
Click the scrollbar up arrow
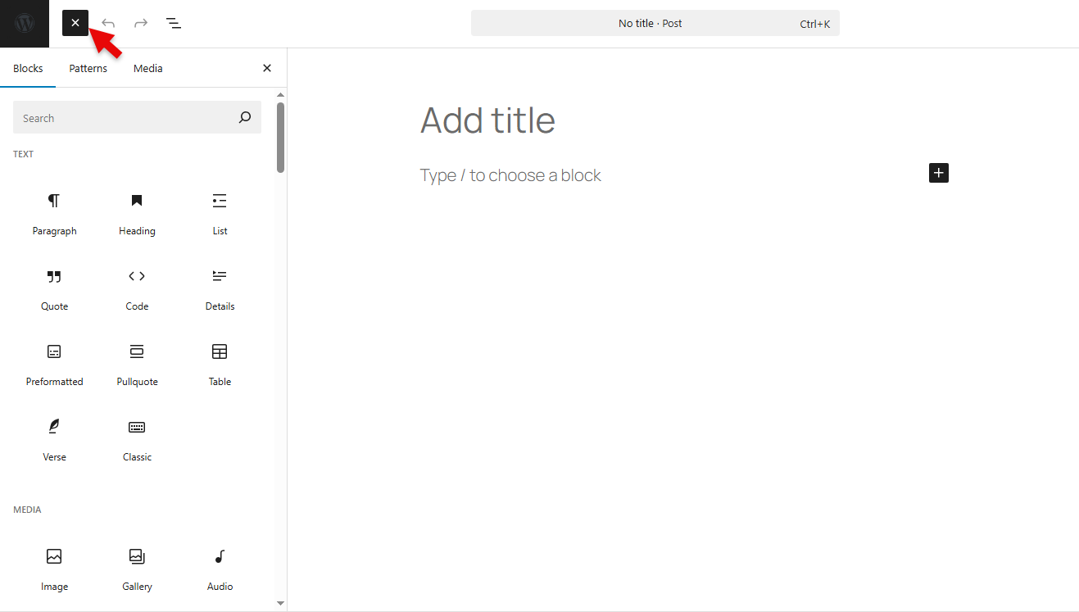pyautogui.click(x=281, y=93)
